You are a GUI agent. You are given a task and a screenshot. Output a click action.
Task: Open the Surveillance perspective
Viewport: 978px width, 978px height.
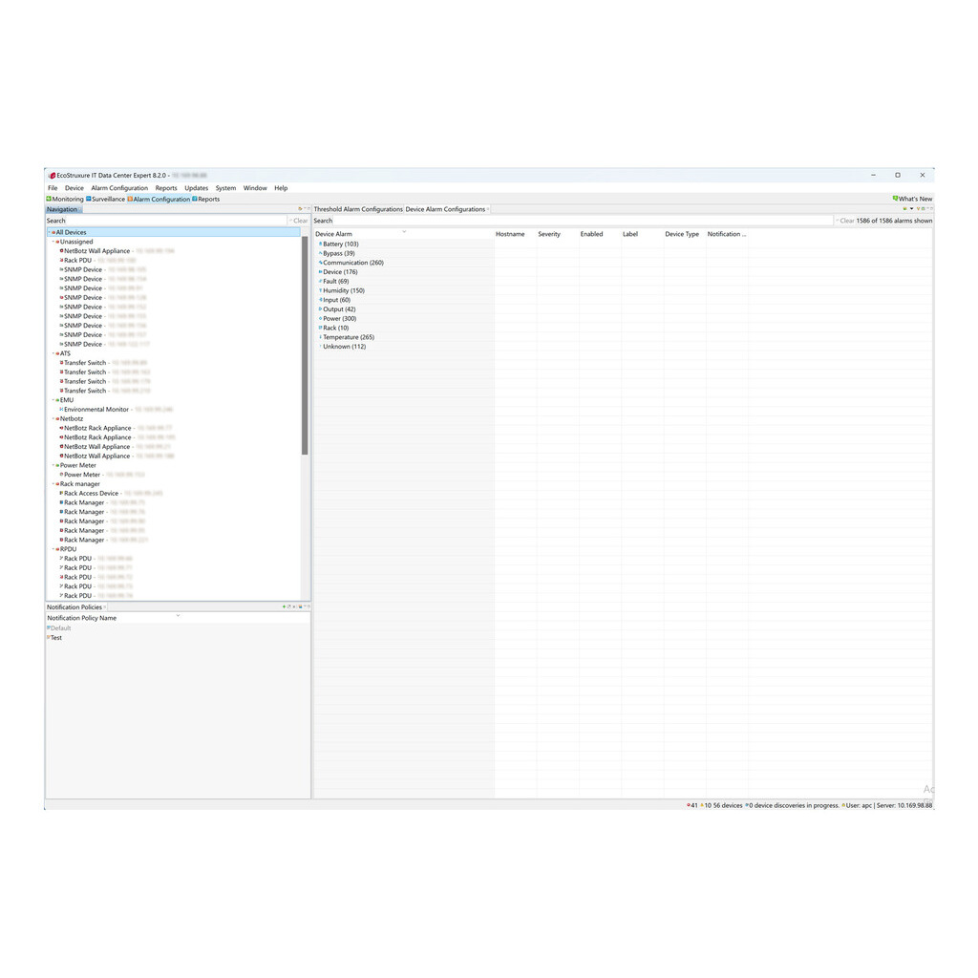(105, 199)
